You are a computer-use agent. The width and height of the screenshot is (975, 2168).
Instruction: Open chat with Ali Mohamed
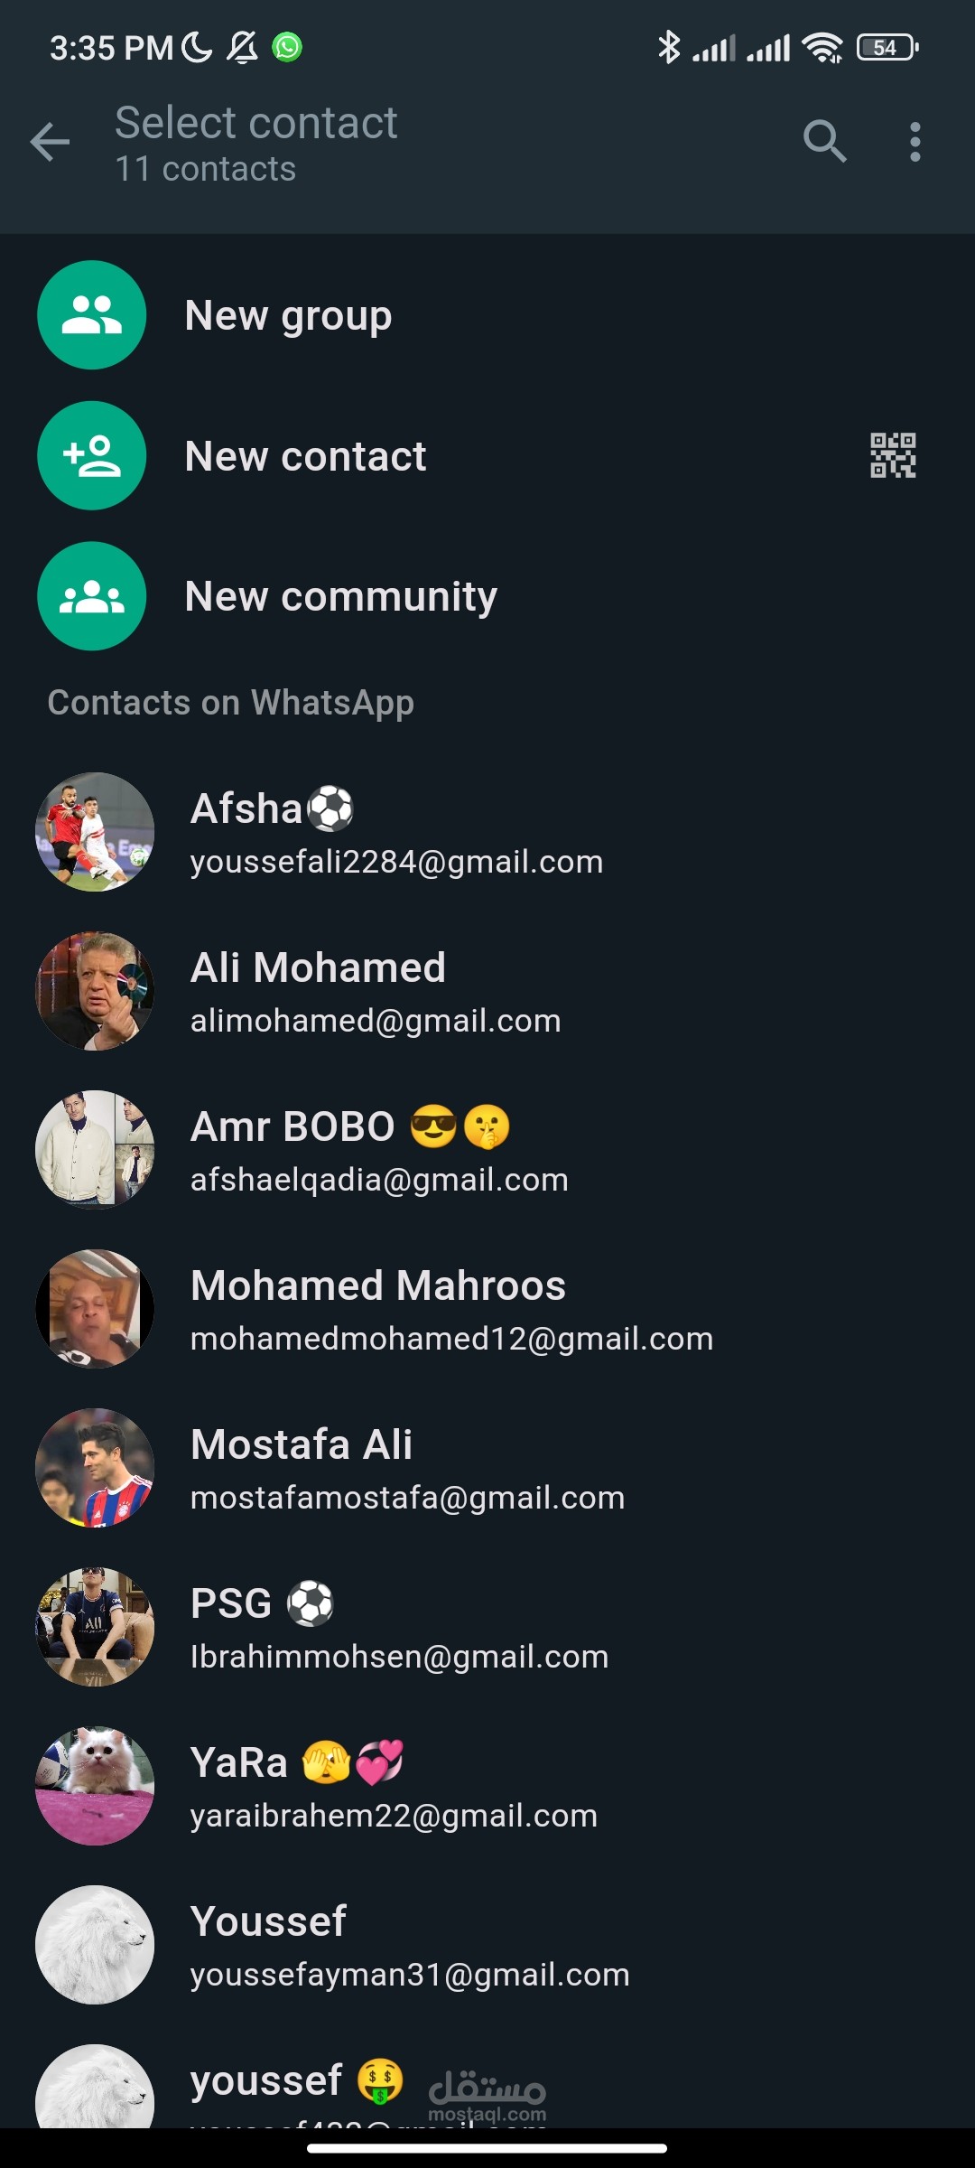[x=375, y=991]
